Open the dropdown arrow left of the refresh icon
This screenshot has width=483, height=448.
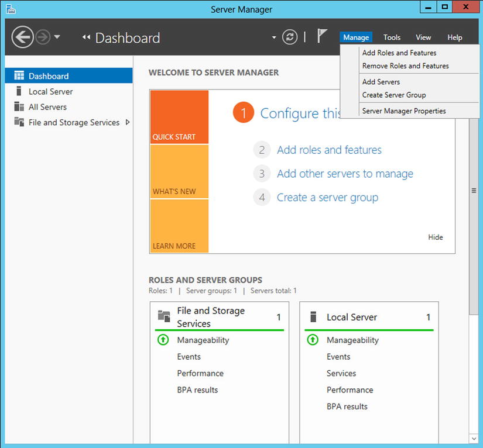pos(273,38)
